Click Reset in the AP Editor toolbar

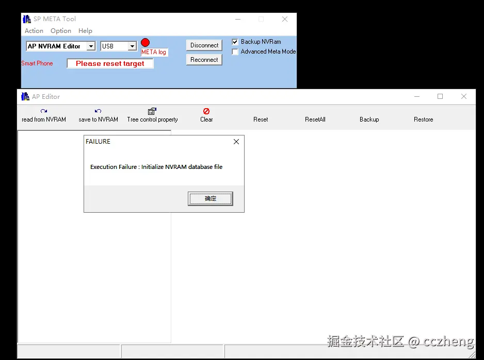(x=261, y=119)
